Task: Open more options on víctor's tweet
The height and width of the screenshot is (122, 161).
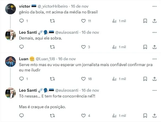Action: pos(155,6)
